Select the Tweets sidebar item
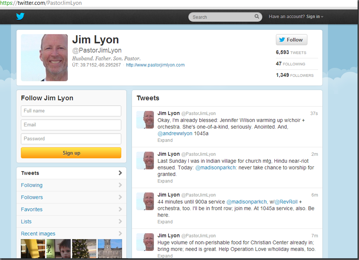This screenshot has height=260, width=359. click(x=72, y=173)
